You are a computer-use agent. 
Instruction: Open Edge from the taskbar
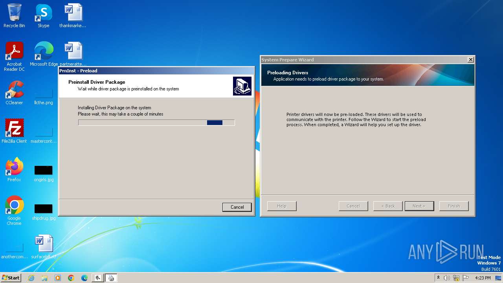coord(84,278)
